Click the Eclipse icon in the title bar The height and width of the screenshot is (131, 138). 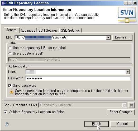[4, 3]
